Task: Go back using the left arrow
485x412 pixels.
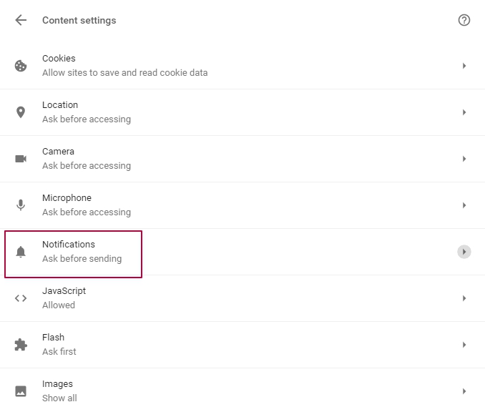Action: (21, 20)
